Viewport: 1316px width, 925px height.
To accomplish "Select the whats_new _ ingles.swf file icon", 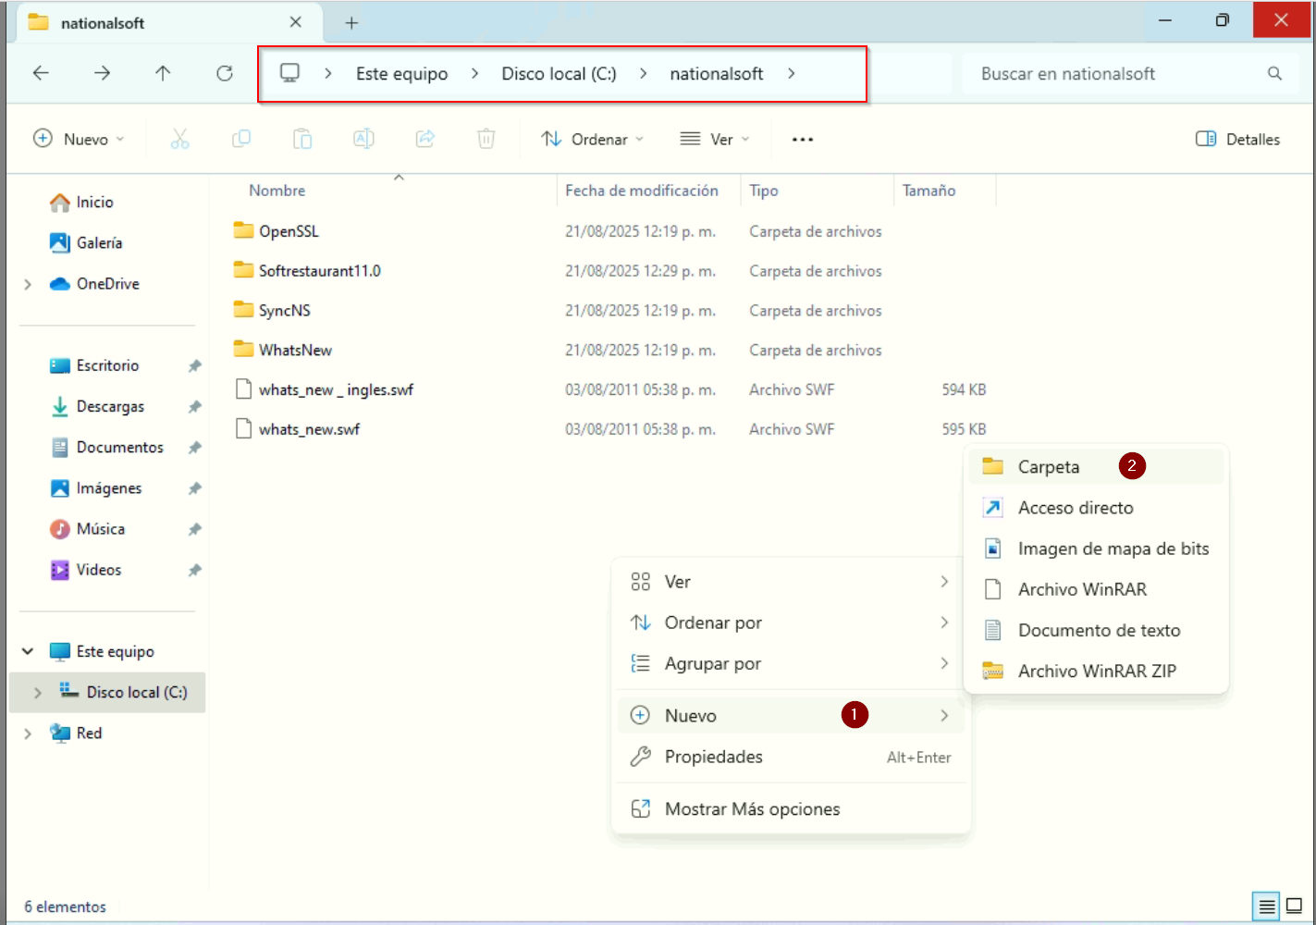I will [243, 389].
